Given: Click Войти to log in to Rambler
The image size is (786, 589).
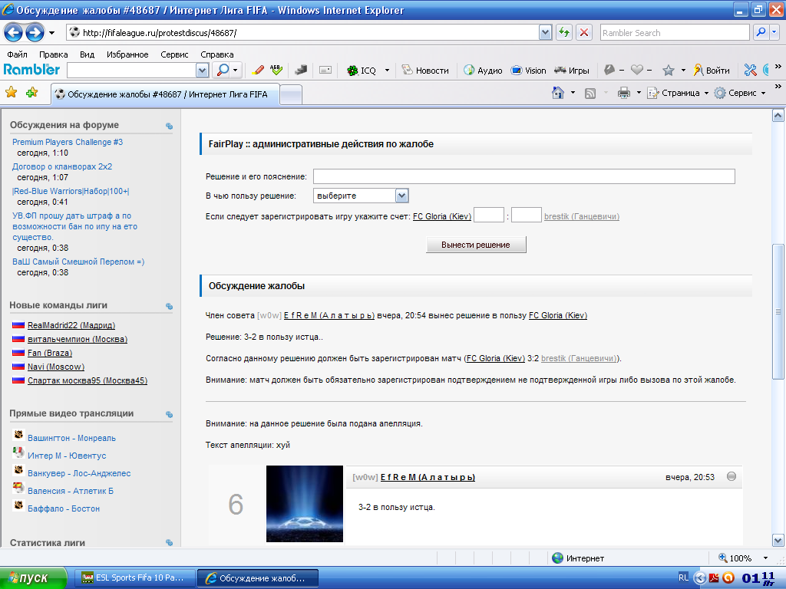Looking at the screenshot, I should pos(712,71).
